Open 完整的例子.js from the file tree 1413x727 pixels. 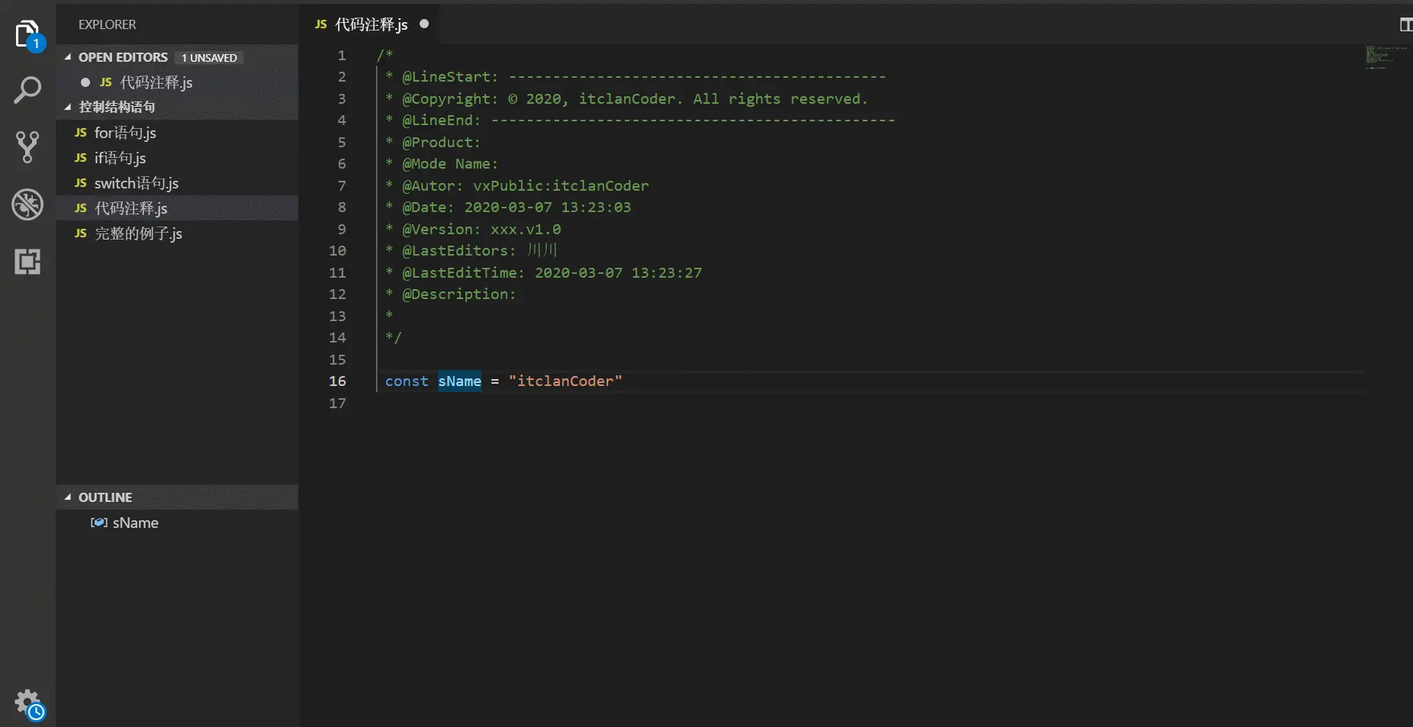coord(177,233)
